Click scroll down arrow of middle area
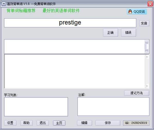Image resolution: width=154 pixels, height=130 pixels. (147, 86)
